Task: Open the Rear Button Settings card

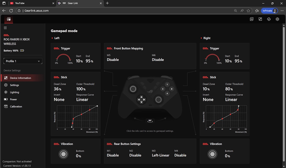Action: 150,151
